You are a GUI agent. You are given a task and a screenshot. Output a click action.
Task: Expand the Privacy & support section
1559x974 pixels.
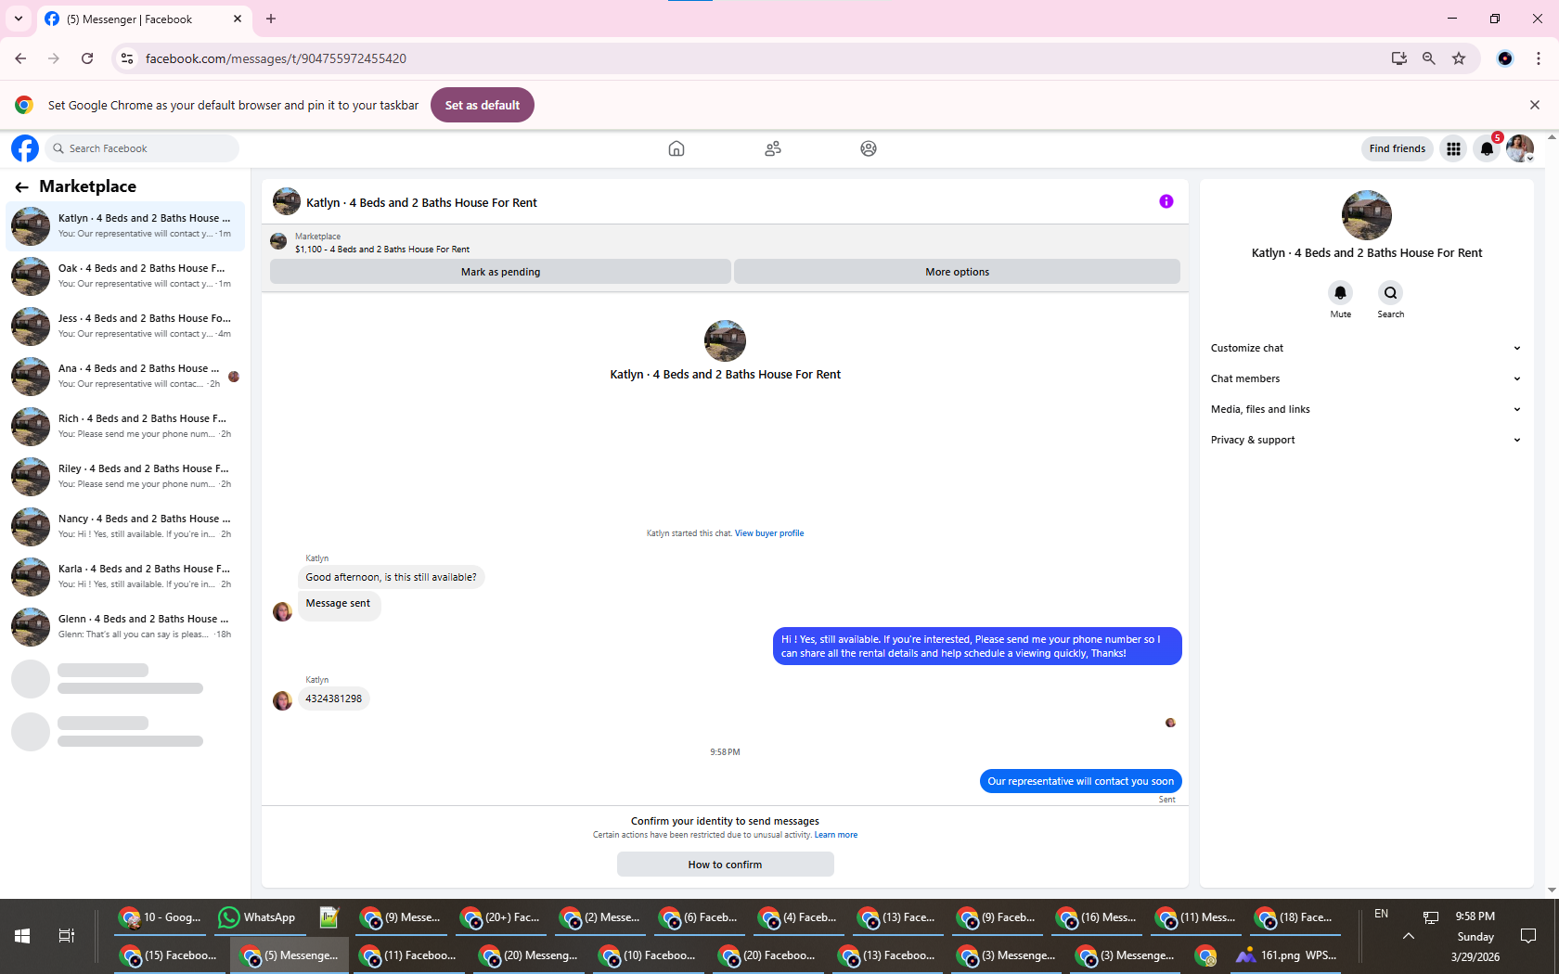pyautogui.click(x=1366, y=440)
